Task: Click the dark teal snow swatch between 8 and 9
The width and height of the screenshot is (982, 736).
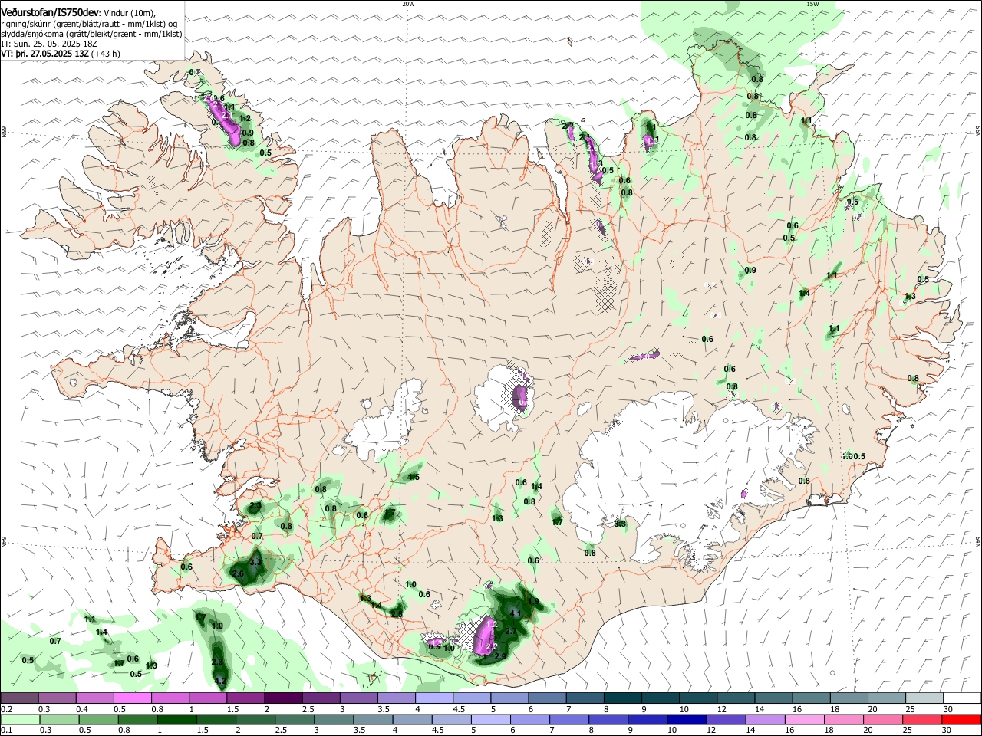Action: point(624,698)
